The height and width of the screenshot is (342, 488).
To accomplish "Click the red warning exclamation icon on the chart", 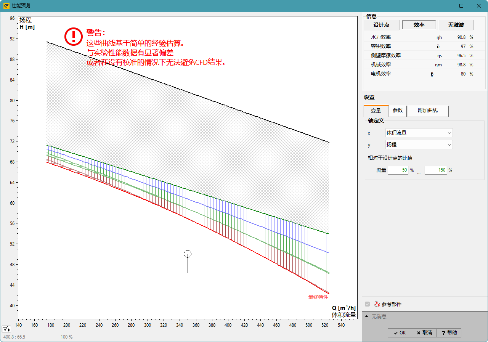I will tap(73, 37).
